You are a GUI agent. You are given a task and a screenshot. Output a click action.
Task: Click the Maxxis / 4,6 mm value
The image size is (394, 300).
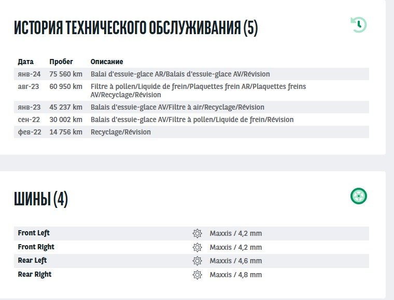coord(236,261)
